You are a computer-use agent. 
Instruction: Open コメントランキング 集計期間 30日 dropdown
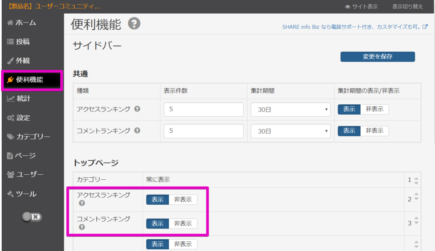(291, 131)
